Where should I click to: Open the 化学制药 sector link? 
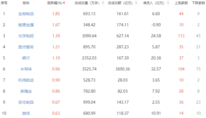(26, 36)
